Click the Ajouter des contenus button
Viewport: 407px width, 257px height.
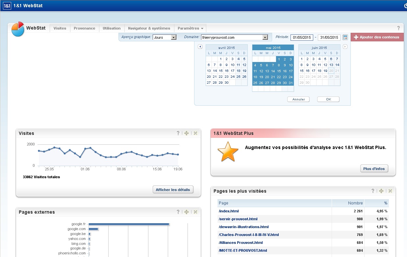377,37
